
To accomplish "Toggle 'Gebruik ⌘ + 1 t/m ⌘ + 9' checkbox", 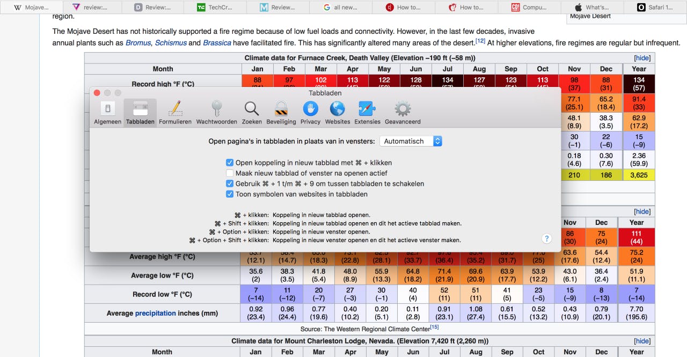I will pos(230,184).
